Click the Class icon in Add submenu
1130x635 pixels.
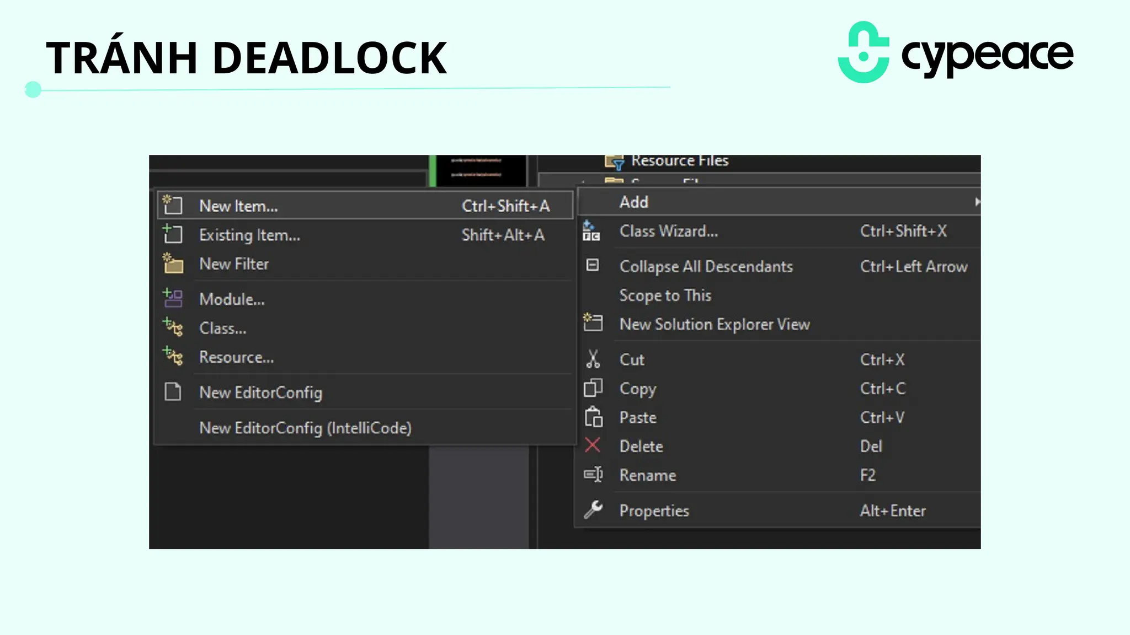tap(173, 327)
